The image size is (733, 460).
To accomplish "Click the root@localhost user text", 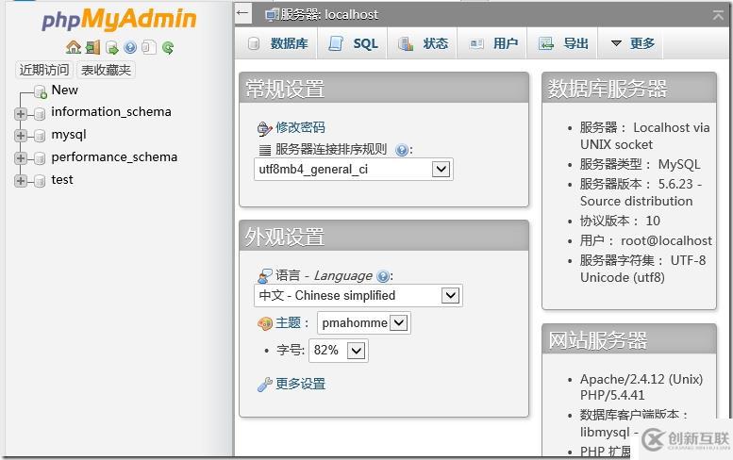I will (x=666, y=240).
